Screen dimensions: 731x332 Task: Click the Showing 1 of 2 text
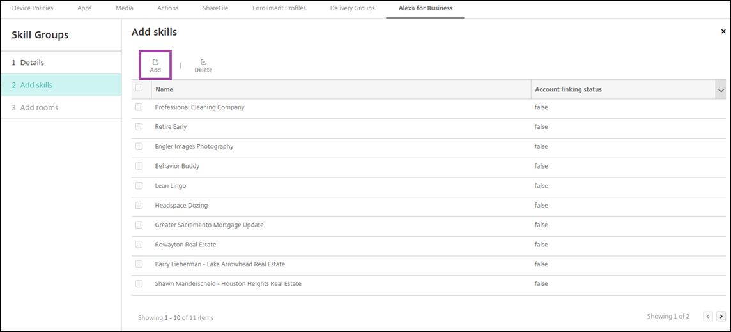coord(668,316)
